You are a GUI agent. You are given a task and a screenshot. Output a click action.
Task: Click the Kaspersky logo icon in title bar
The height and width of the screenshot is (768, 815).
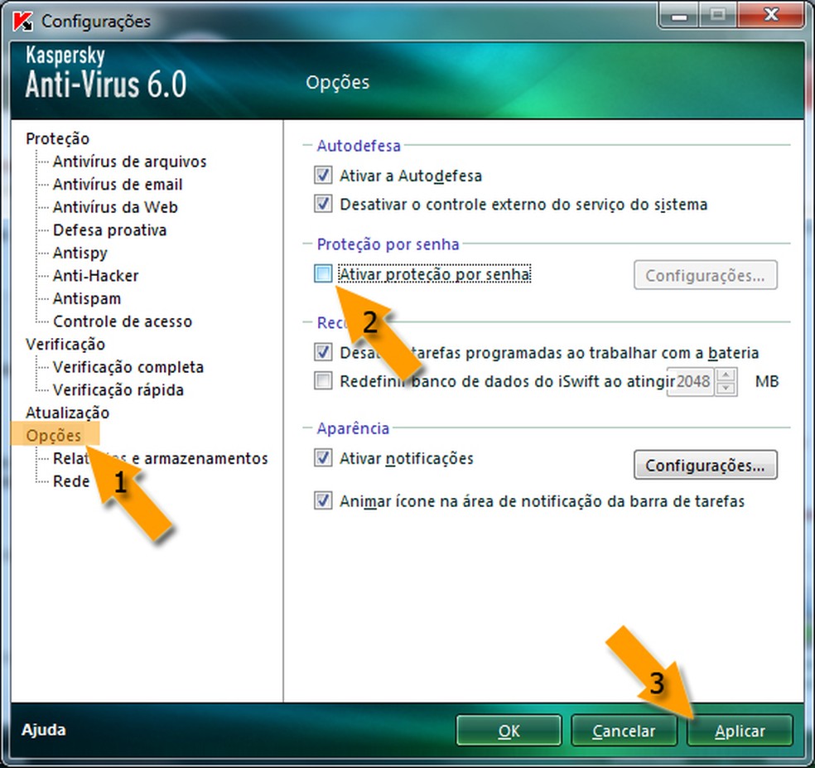coord(22,22)
